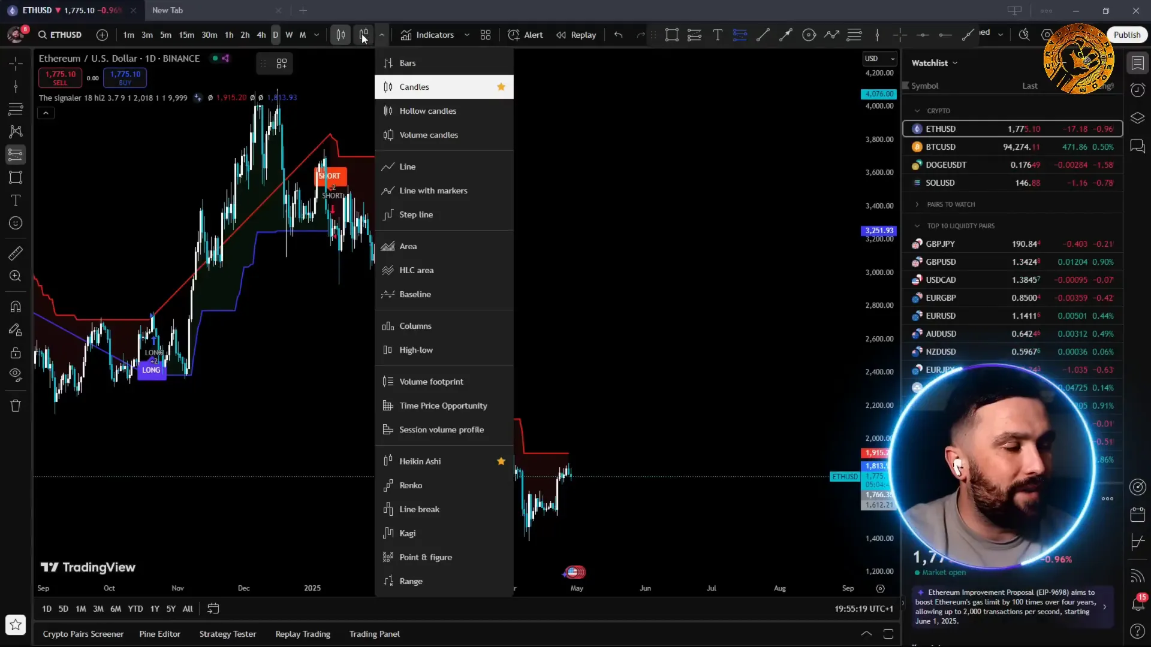
Task: Open chart time axis settings gear
Action: click(880, 588)
